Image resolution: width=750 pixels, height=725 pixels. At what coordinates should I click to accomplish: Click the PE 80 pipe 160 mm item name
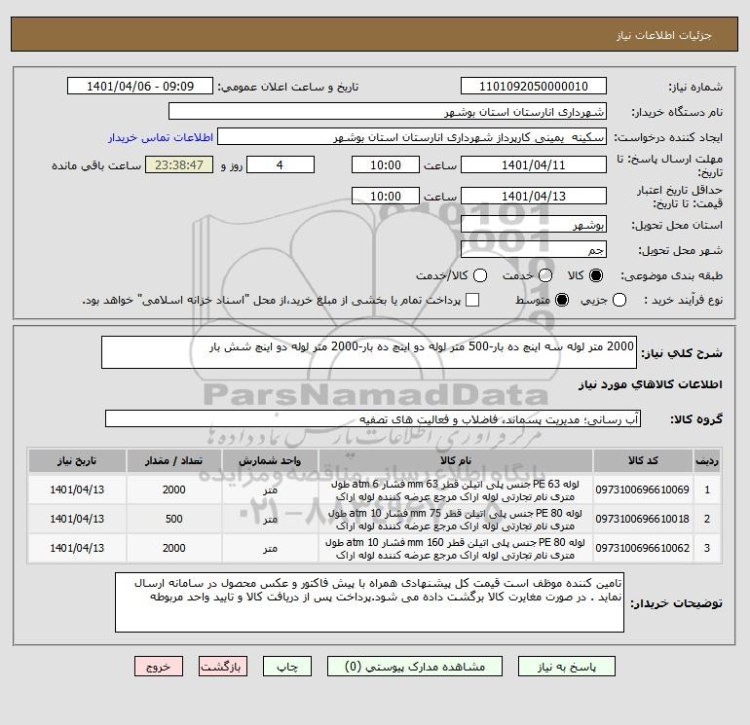tap(456, 549)
